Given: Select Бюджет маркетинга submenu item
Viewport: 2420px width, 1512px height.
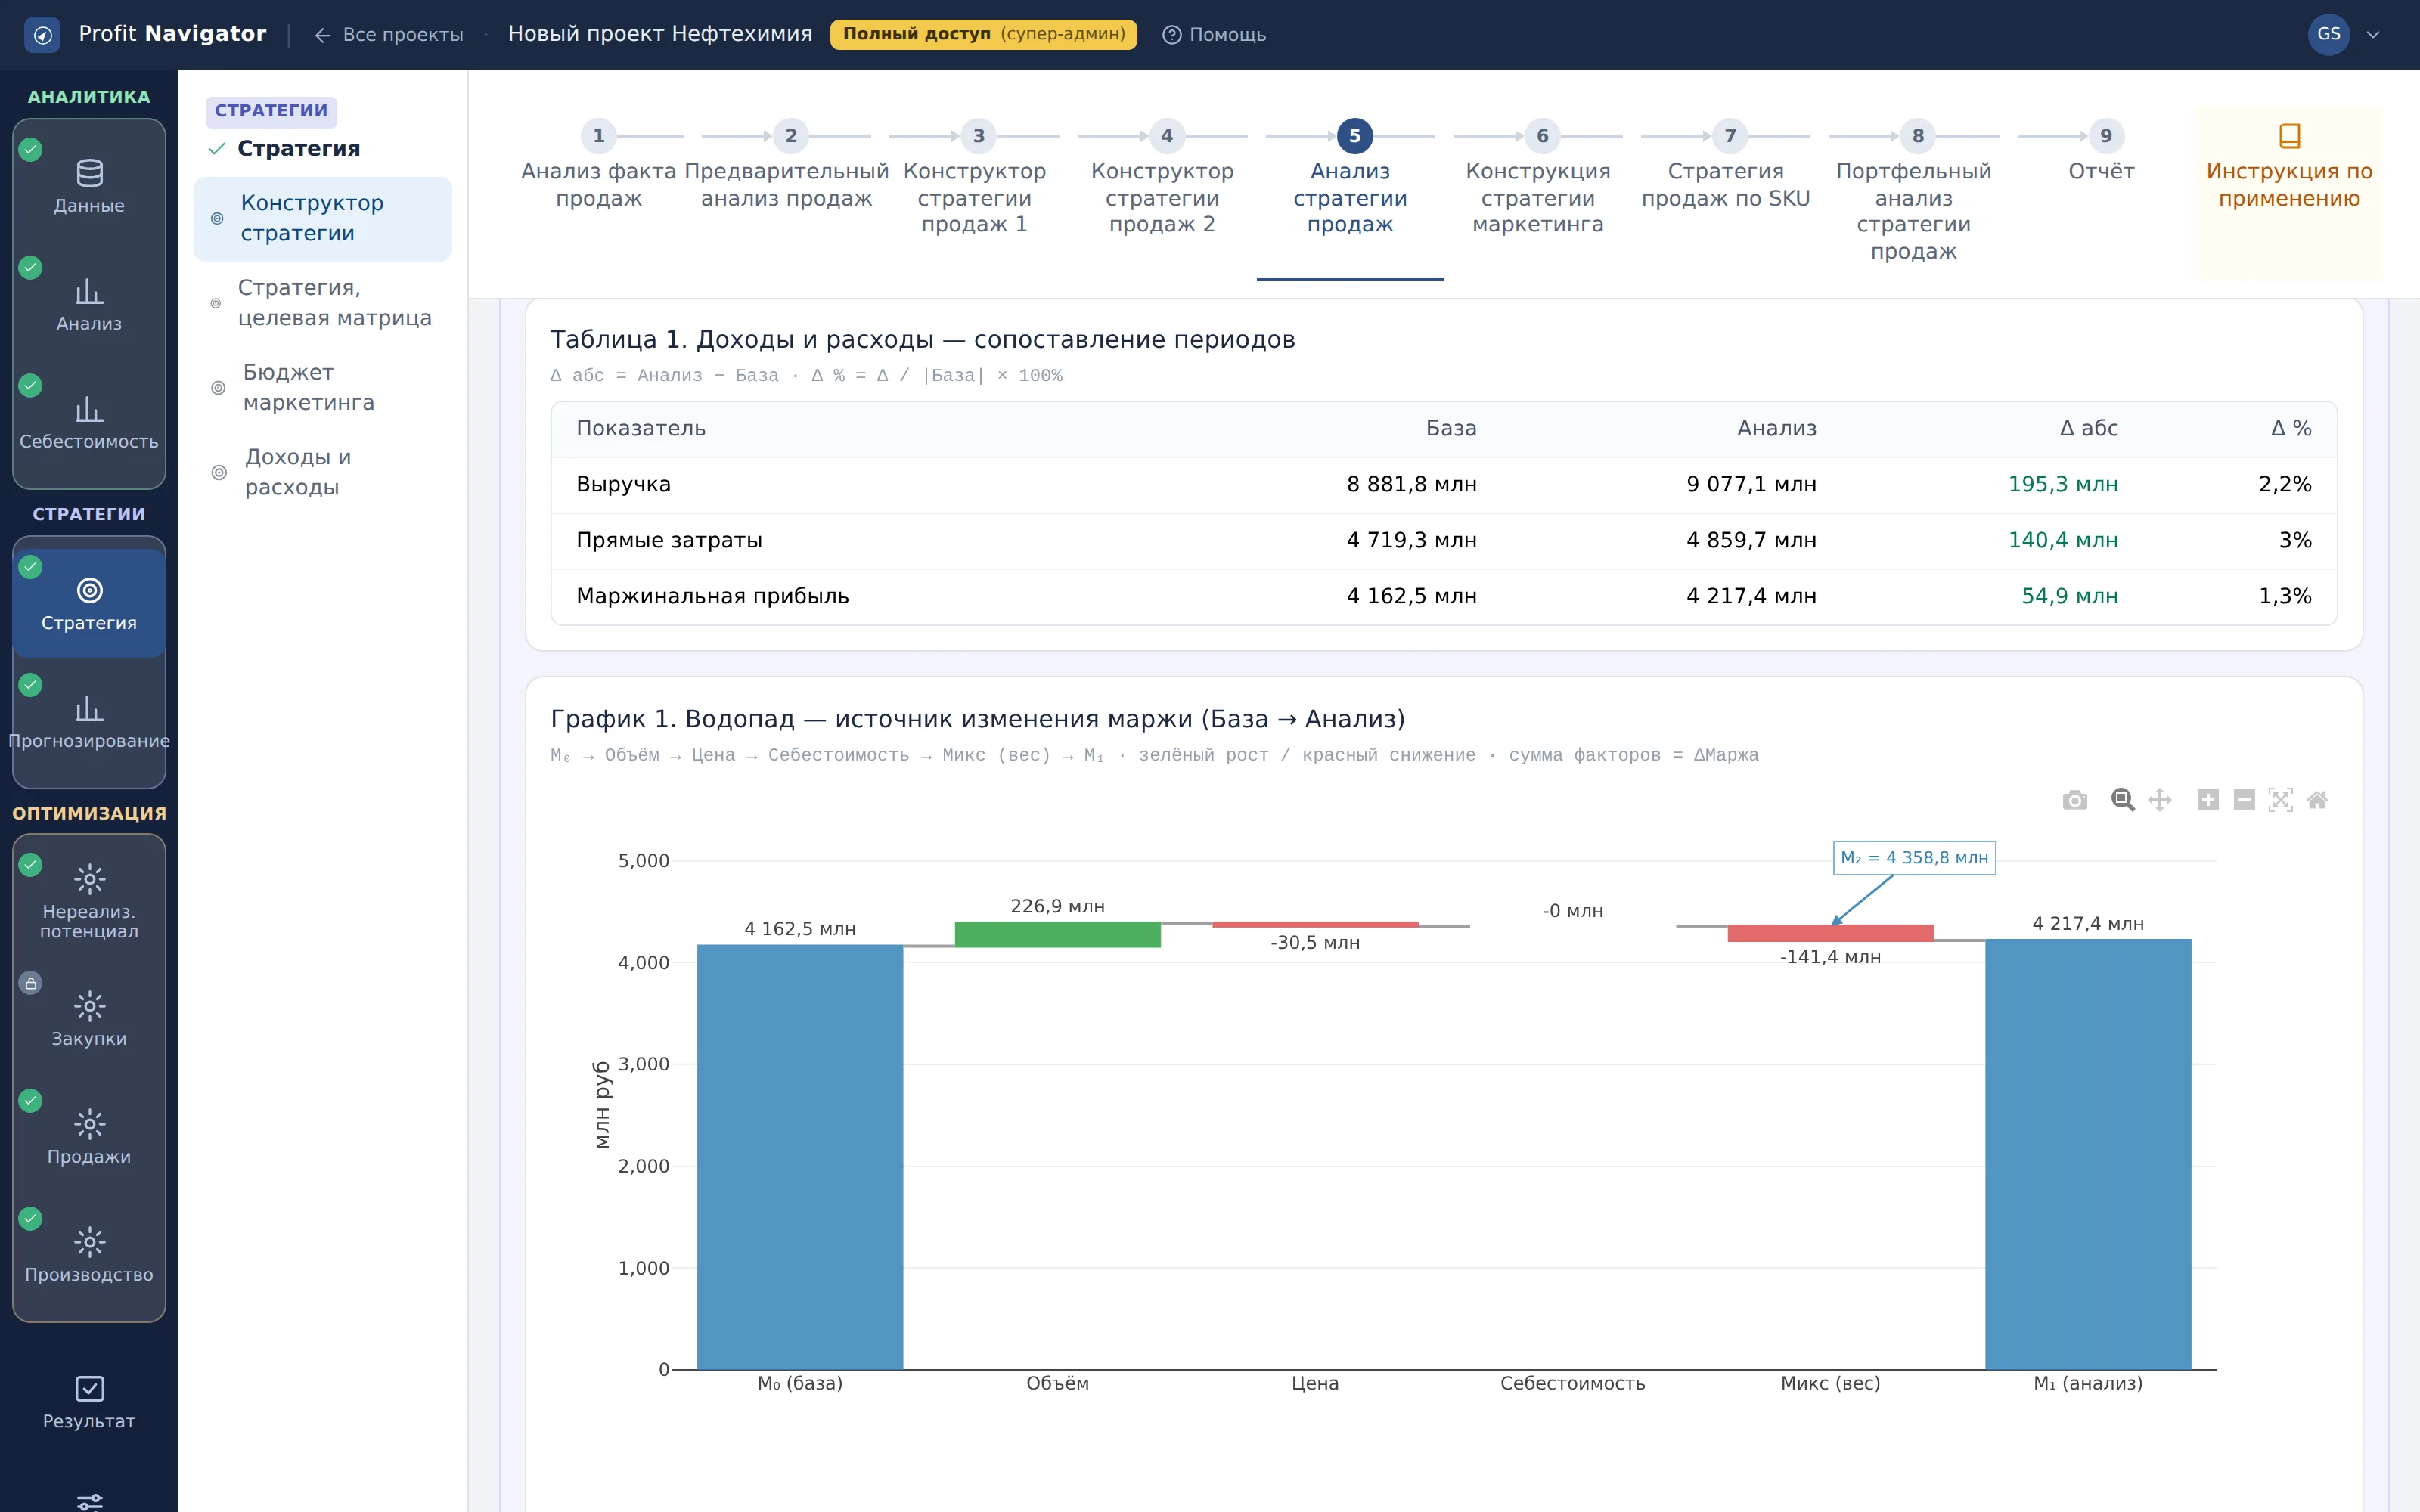Looking at the screenshot, I should pyautogui.click(x=323, y=387).
